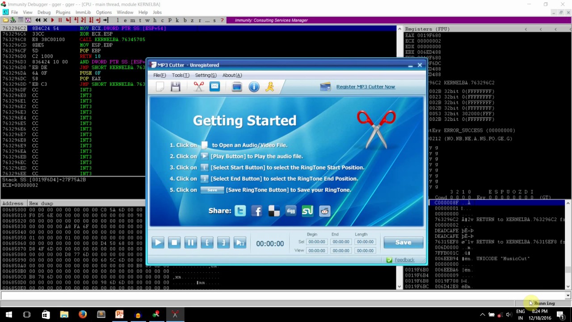Open the Jobs menu in debugger

tap(157, 12)
